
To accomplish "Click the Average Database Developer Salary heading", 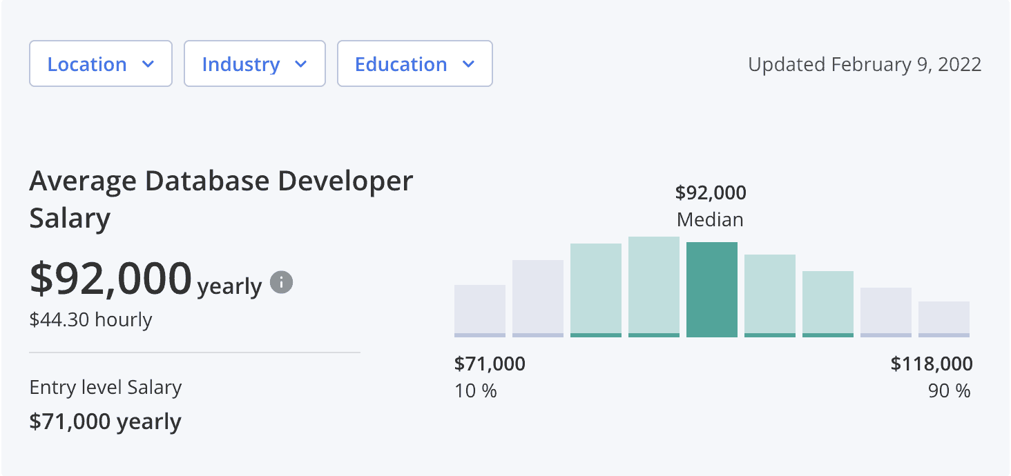I will [221, 199].
